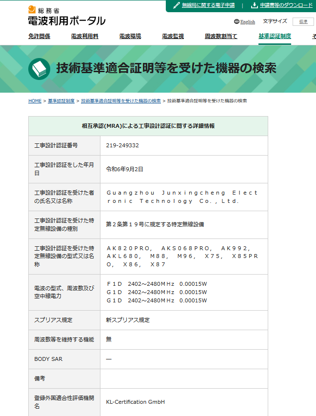This screenshot has width=316, height=416.
Task: Open the 電波監視 menu
Action: tap(173, 36)
